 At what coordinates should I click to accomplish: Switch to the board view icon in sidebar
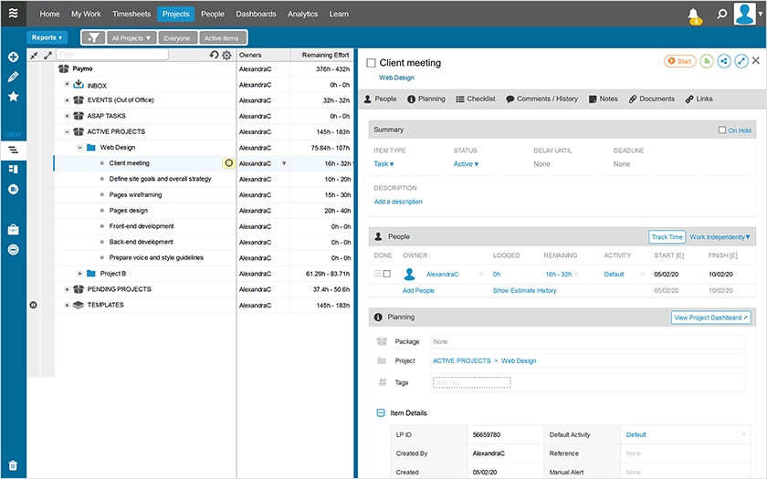click(x=13, y=169)
